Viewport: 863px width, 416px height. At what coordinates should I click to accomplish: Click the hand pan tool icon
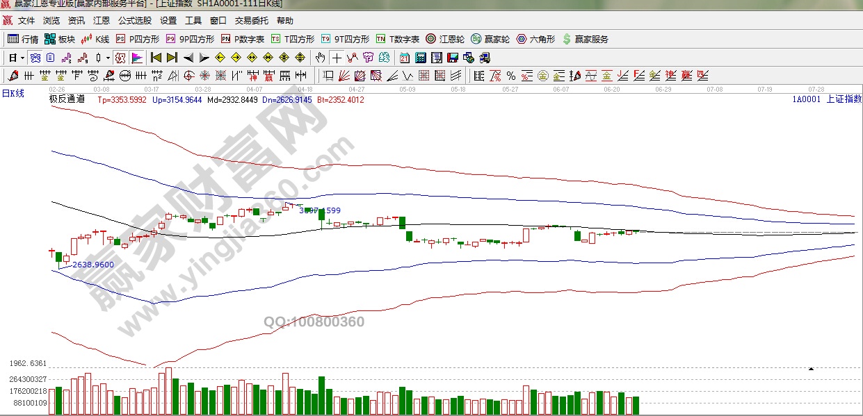(x=320, y=58)
